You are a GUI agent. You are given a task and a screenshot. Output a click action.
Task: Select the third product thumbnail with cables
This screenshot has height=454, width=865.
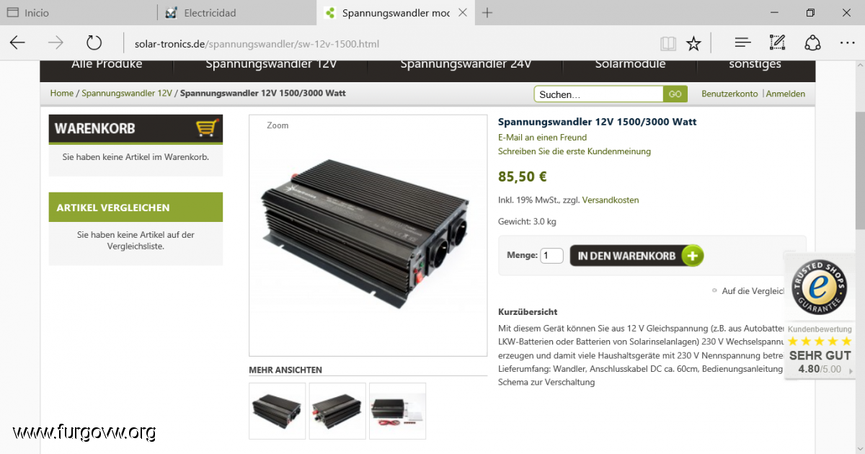pyautogui.click(x=397, y=411)
